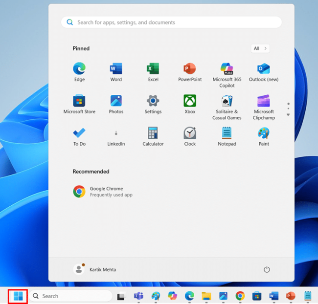The height and width of the screenshot is (304, 318).
Task: Select the first pinned page indicator dot
Action: 288,104
